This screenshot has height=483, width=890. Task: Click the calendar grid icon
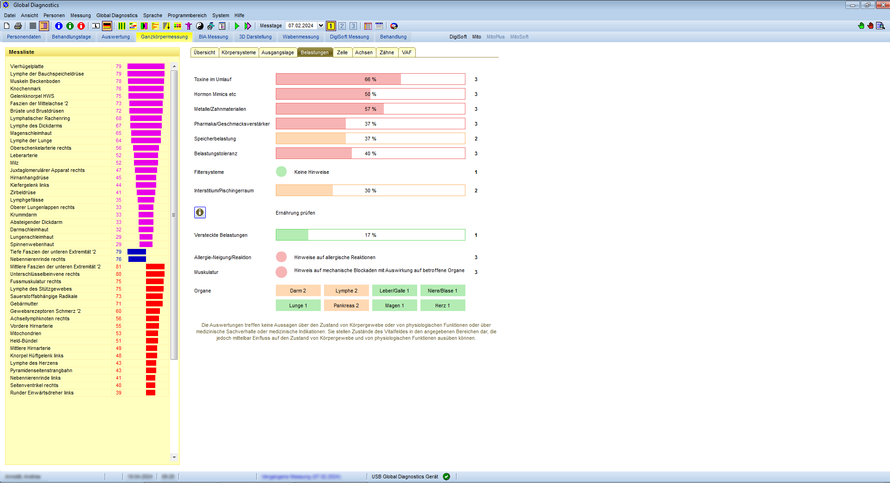coord(368,26)
